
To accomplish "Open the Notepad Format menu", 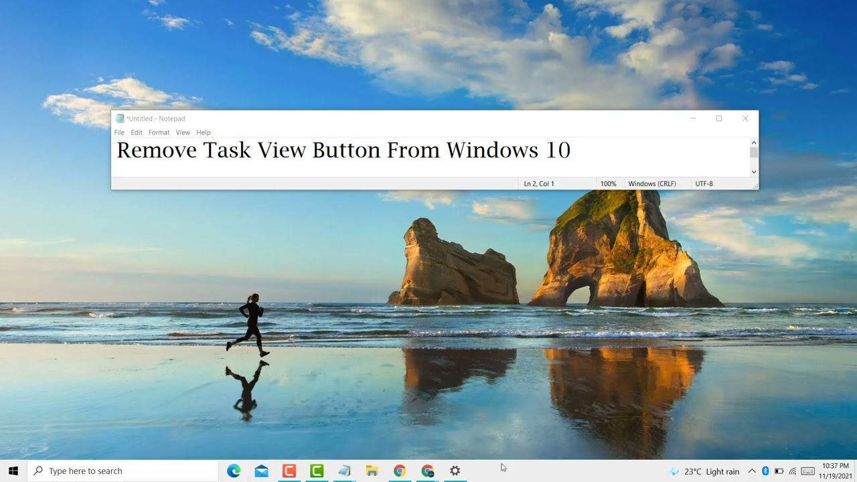I will coord(159,133).
